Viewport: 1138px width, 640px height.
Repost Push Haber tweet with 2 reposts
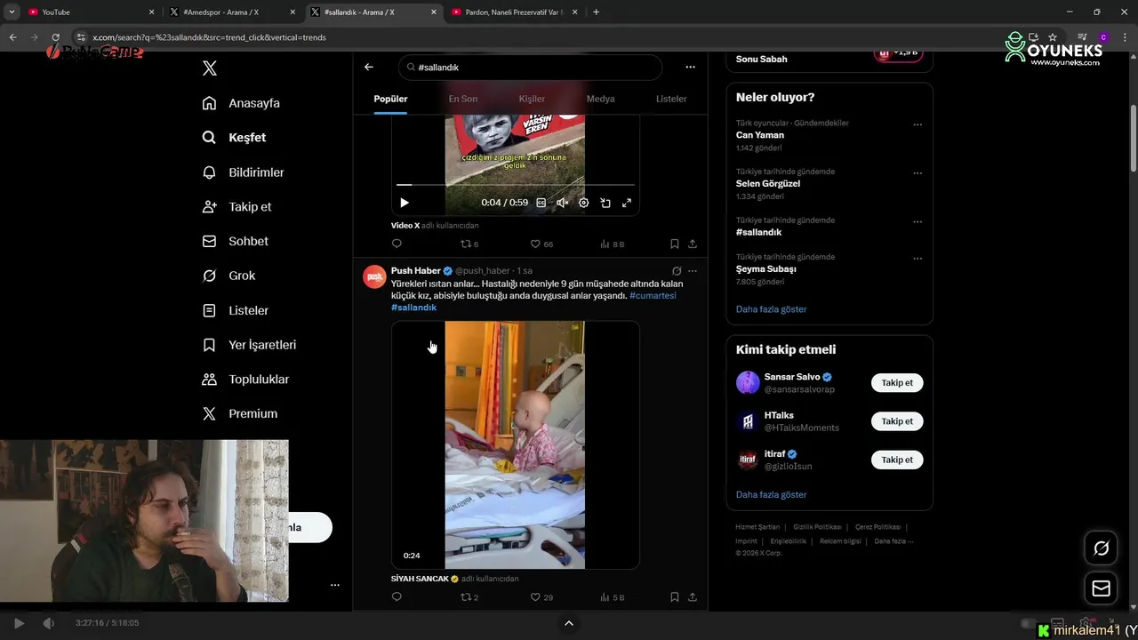pyautogui.click(x=469, y=597)
